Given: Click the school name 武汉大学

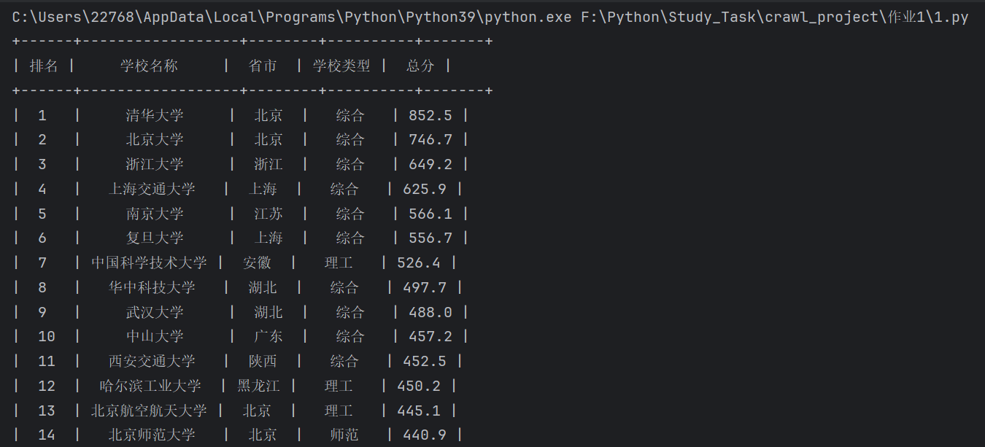Looking at the screenshot, I should tap(155, 312).
